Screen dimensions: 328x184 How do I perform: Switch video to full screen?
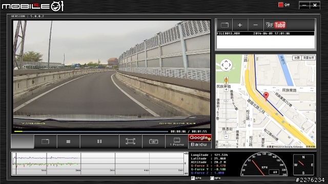coord(130,142)
